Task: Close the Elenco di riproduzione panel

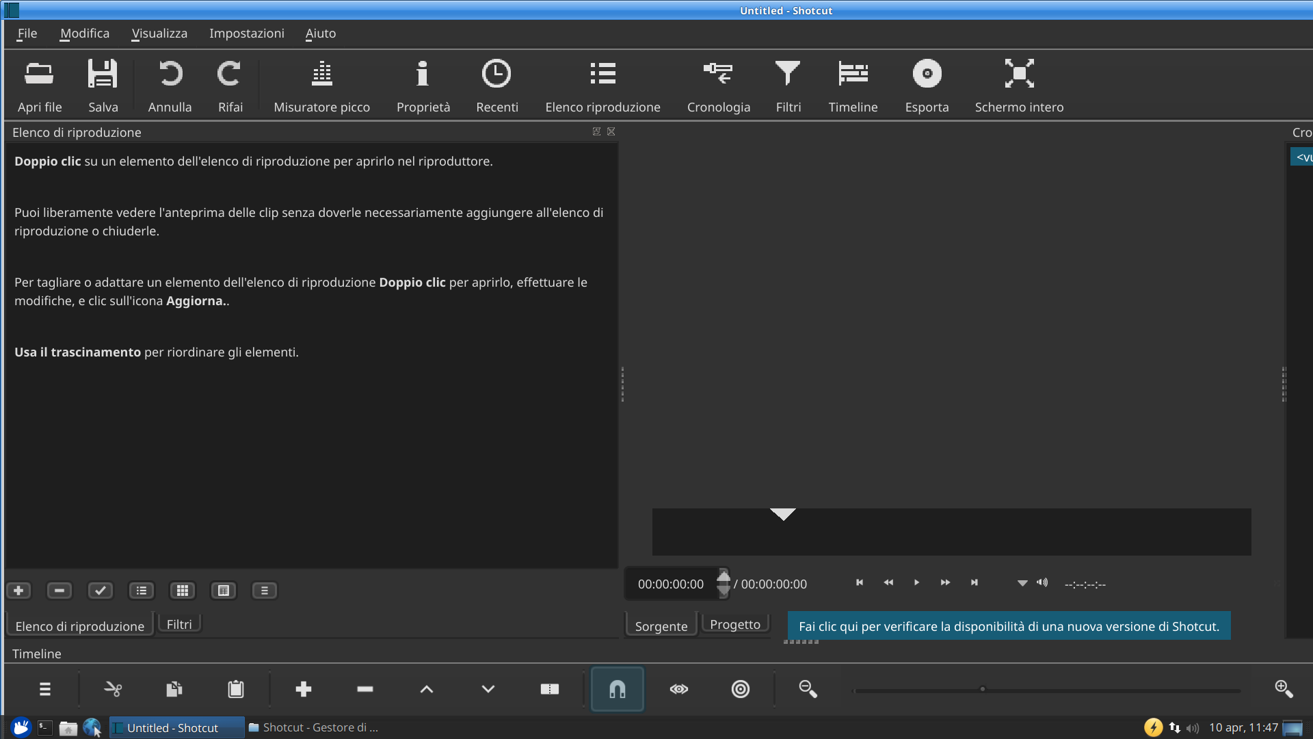Action: (611, 131)
